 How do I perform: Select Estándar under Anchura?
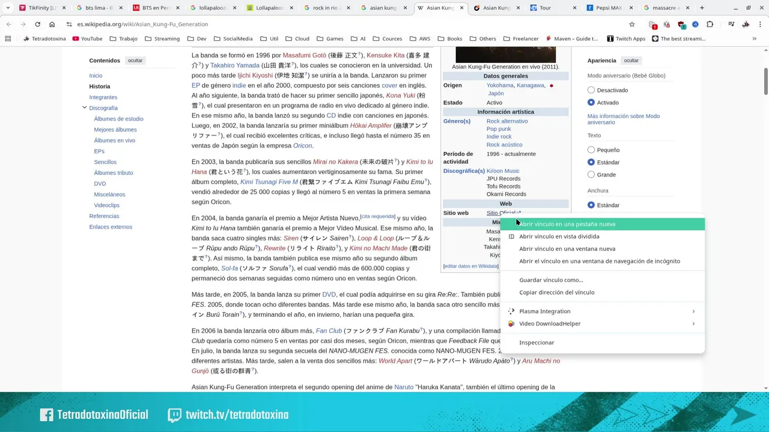(591, 205)
